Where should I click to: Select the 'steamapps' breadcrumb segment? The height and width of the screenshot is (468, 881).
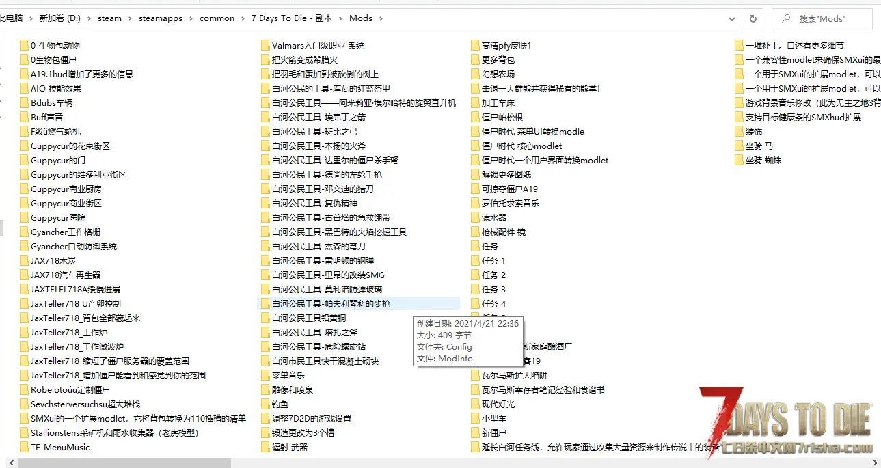(x=161, y=18)
